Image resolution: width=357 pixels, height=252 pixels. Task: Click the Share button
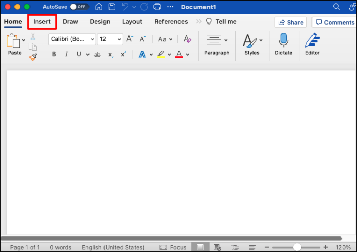(x=291, y=22)
